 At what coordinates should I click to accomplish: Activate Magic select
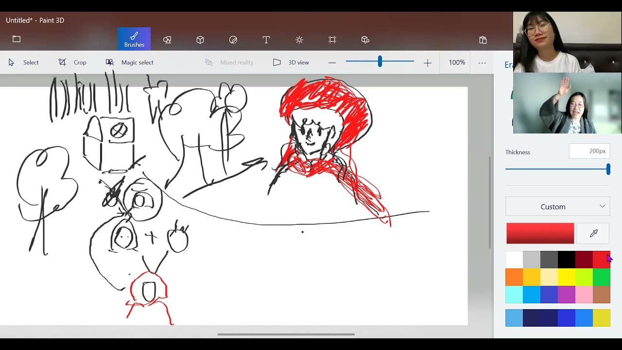coord(130,62)
